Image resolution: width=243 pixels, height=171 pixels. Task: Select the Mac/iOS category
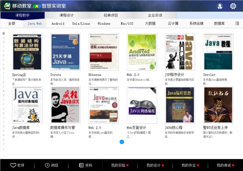point(127,23)
